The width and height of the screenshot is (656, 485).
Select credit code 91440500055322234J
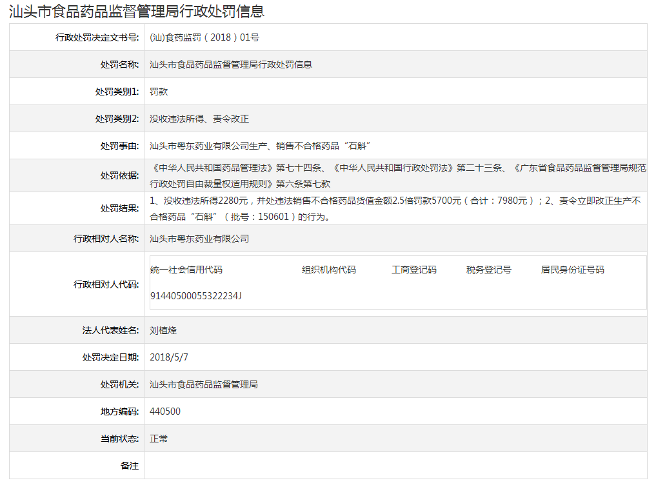tap(195, 295)
